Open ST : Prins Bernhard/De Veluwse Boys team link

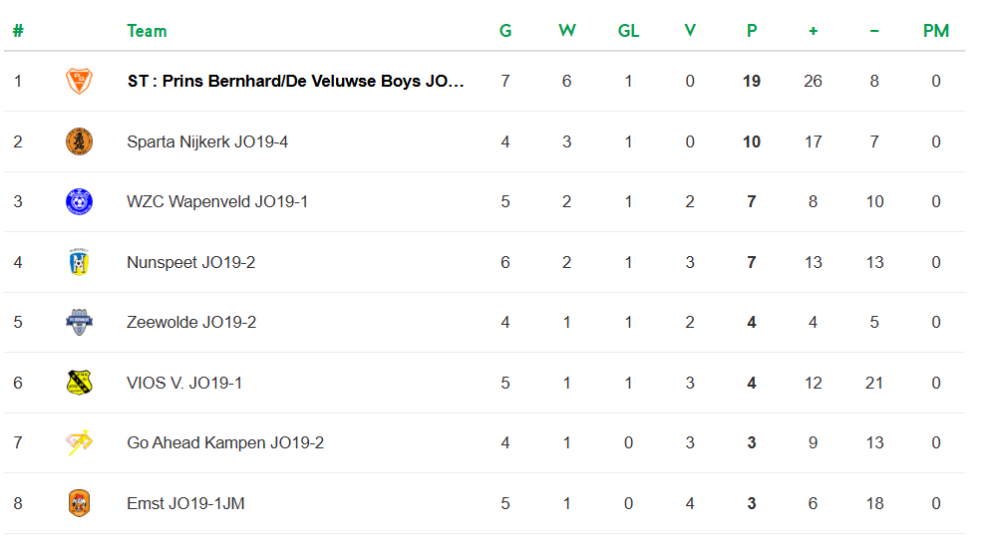[x=295, y=82]
